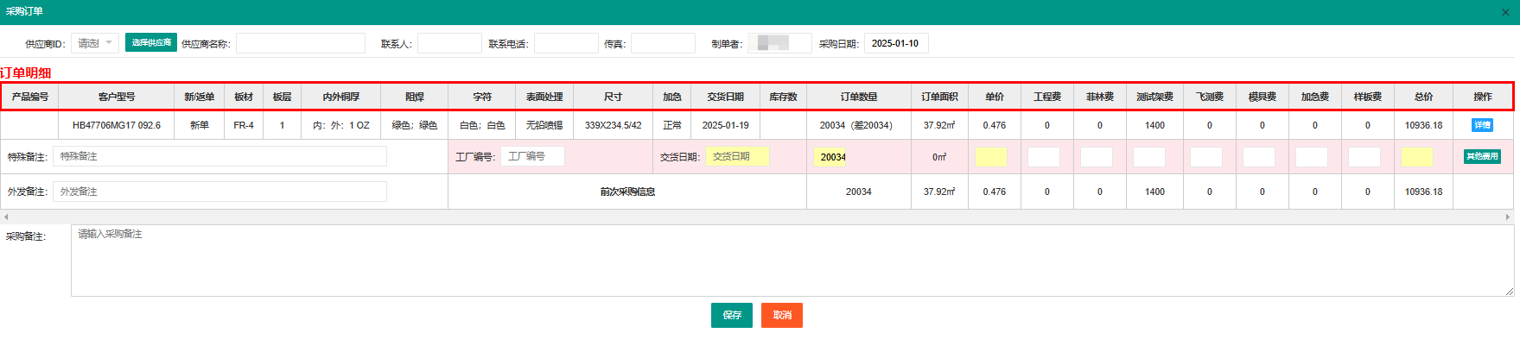Click the 外发备注 text field
The height and width of the screenshot is (352, 1520).
219,192
